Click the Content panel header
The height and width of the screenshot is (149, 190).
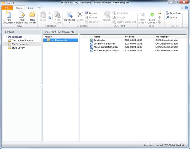tap(22, 32)
